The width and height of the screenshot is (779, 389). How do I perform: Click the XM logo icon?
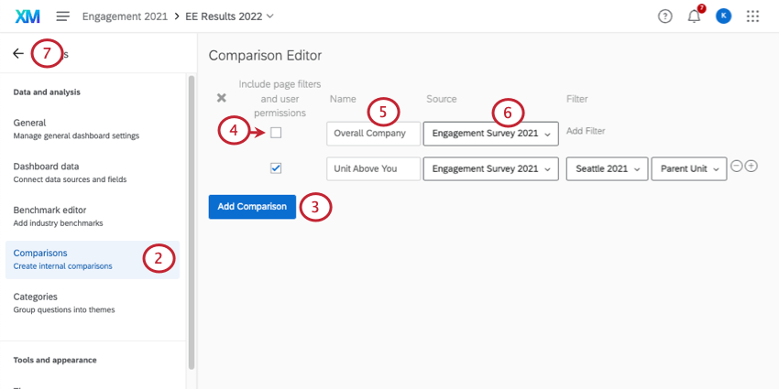click(x=27, y=16)
